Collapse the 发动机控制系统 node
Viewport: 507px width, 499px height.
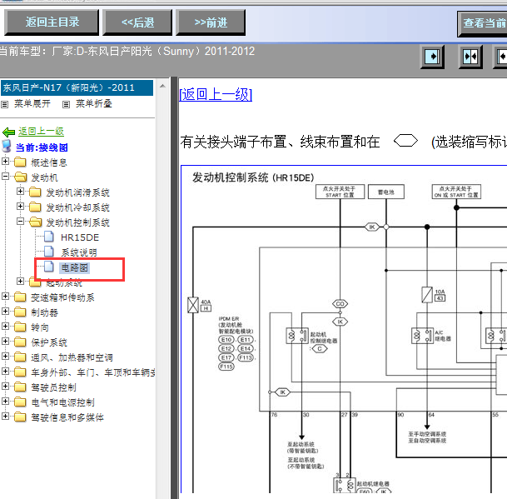pos(20,221)
